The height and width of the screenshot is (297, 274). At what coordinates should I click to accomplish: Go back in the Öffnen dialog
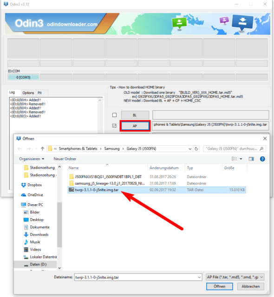click(x=20, y=148)
